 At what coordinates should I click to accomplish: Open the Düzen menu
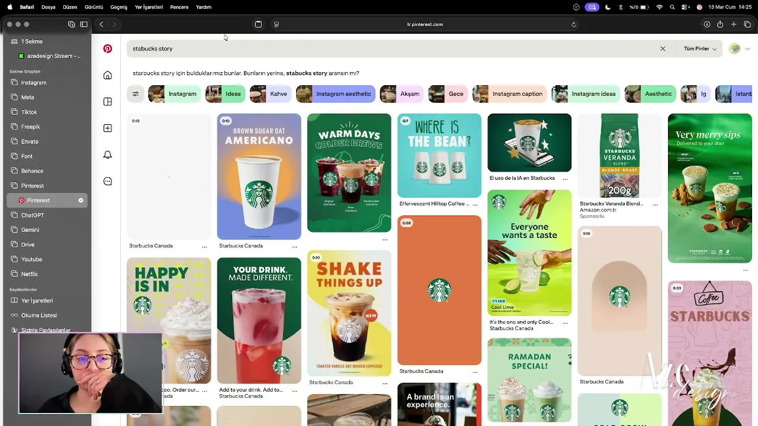[70, 7]
